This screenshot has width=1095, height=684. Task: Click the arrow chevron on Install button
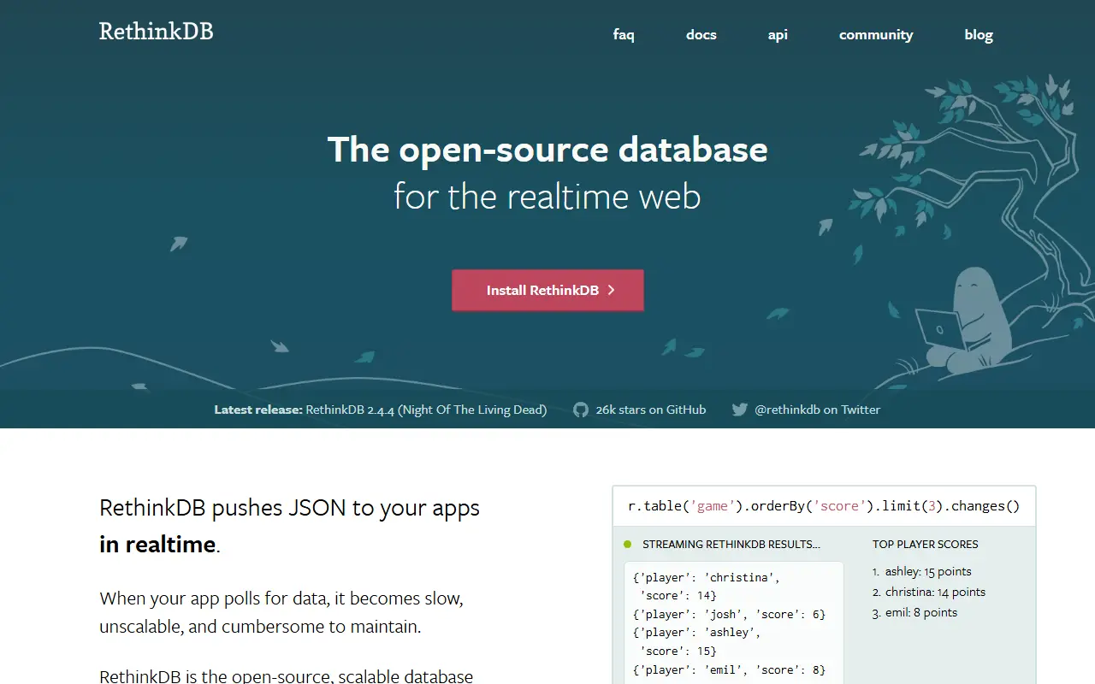[x=612, y=290]
